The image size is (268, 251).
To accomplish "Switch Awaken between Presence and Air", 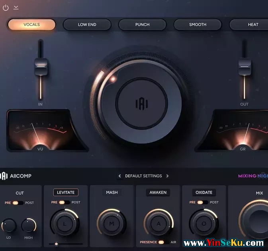I will (x=161, y=242).
